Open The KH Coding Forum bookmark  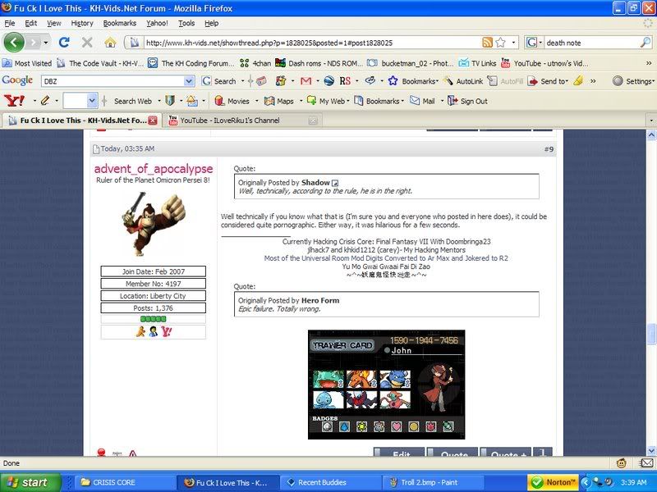191,63
